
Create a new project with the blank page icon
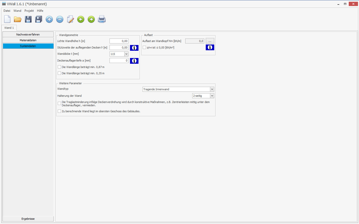(x=7, y=19)
